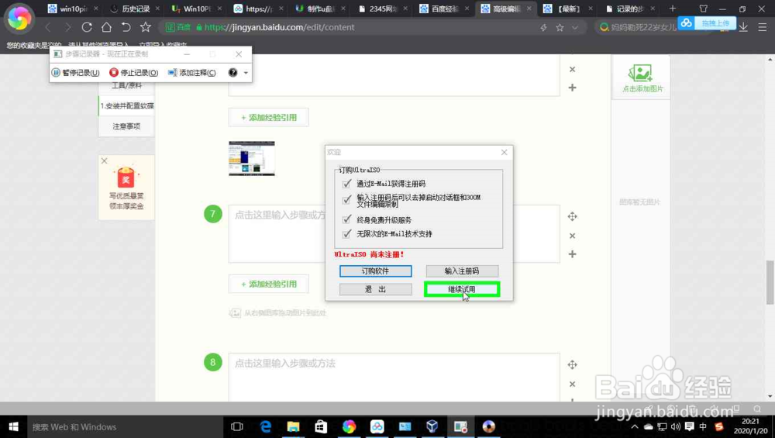Switch to the 【最新】 tab

pos(568,9)
